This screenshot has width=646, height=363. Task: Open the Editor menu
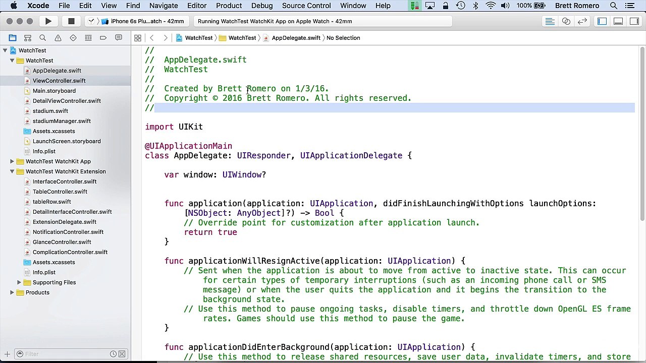point(197,6)
